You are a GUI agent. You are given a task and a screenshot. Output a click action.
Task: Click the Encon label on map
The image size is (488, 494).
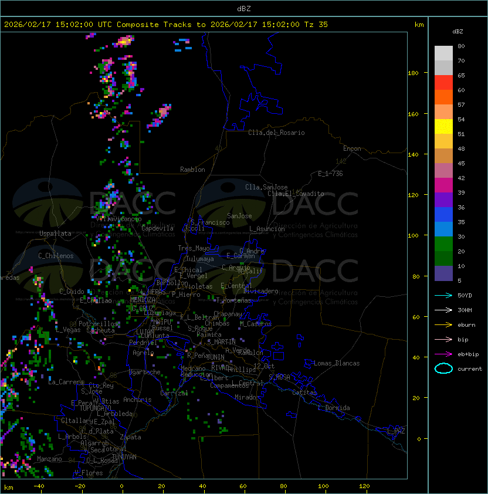tap(352, 148)
